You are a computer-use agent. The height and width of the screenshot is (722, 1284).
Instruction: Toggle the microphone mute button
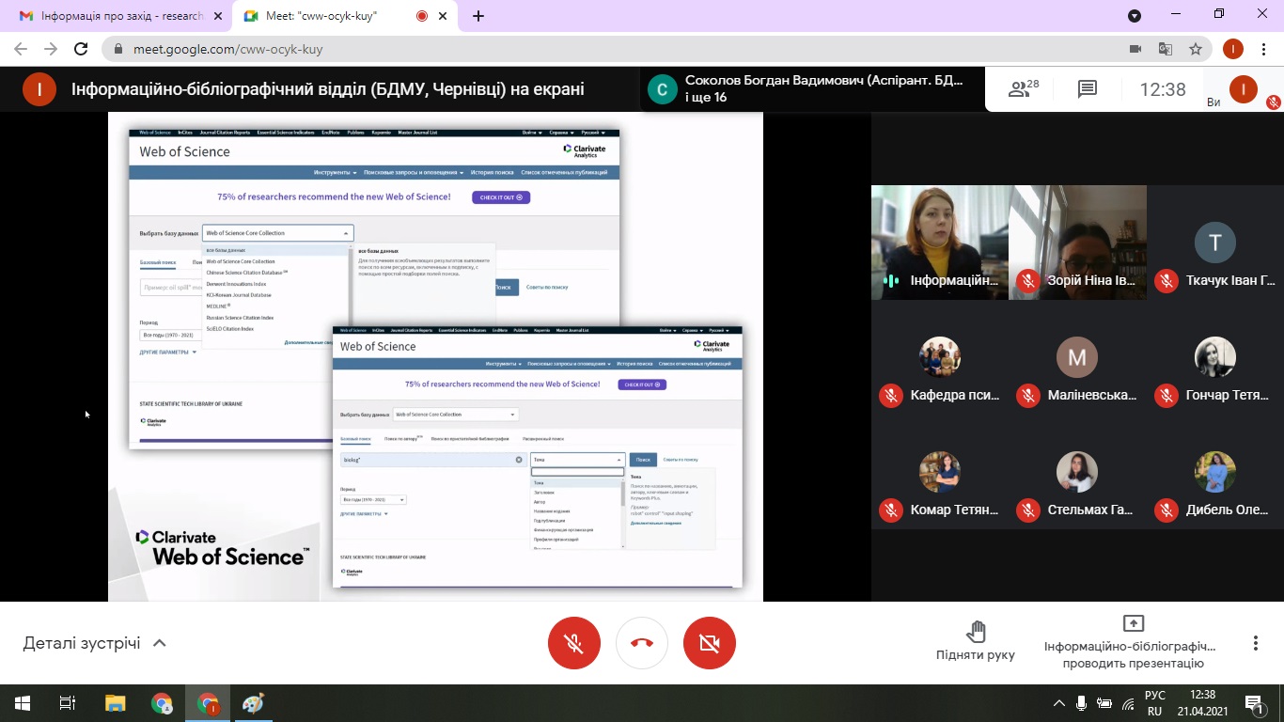coord(574,643)
